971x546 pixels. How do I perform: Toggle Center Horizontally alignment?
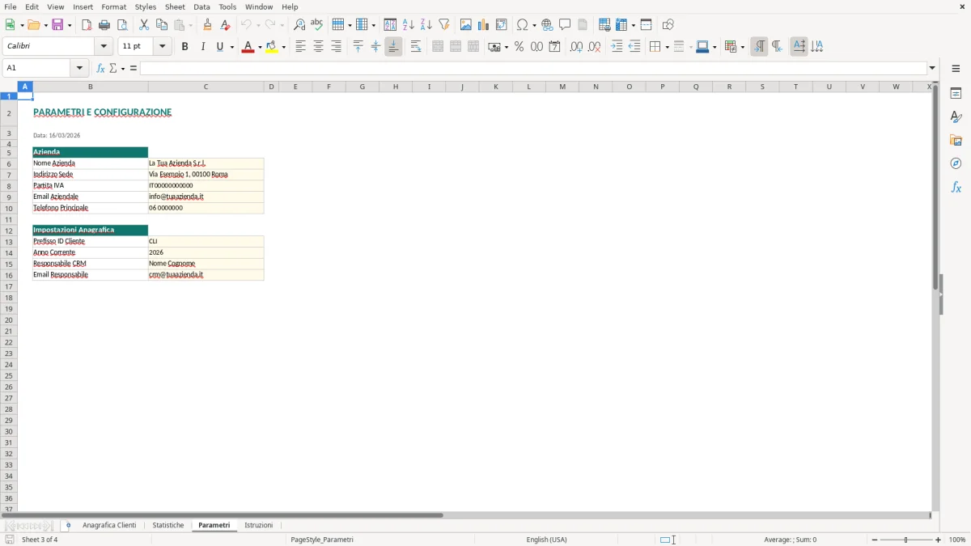319,47
